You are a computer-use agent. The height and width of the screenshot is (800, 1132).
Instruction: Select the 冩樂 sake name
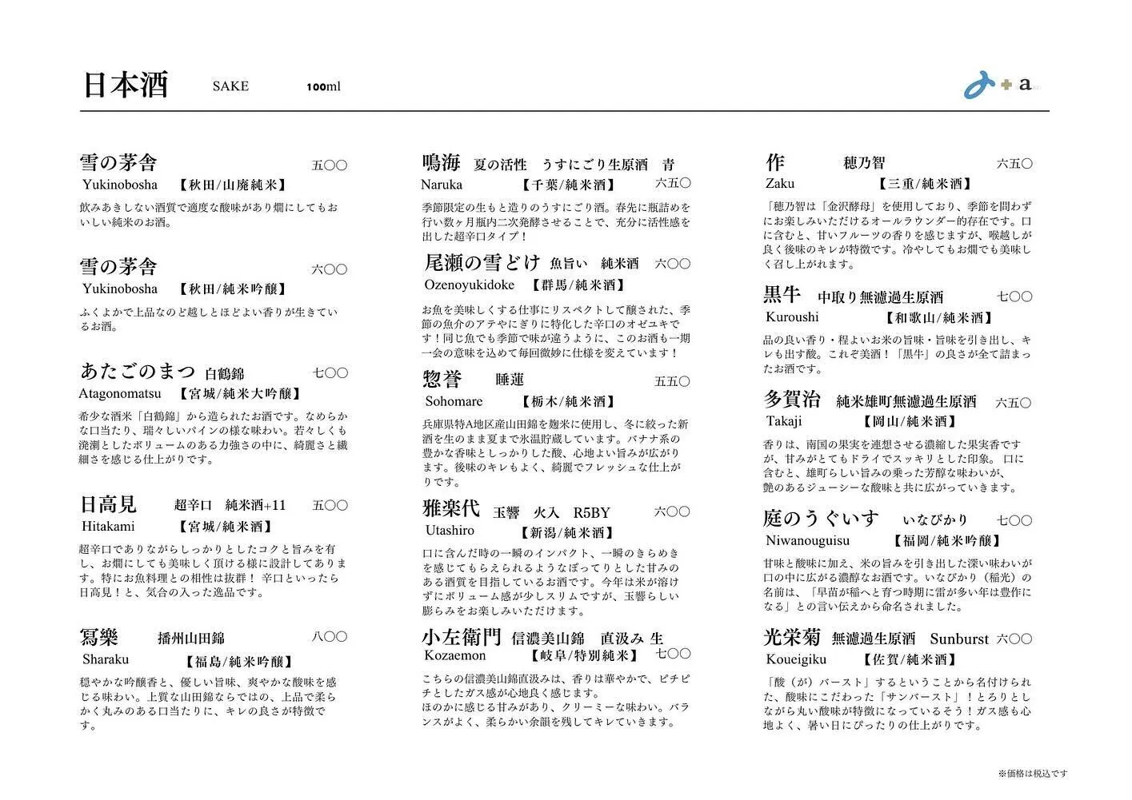99,637
